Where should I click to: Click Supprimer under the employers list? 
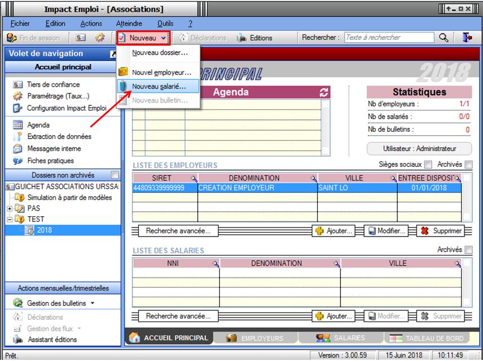pyautogui.click(x=440, y=231)
